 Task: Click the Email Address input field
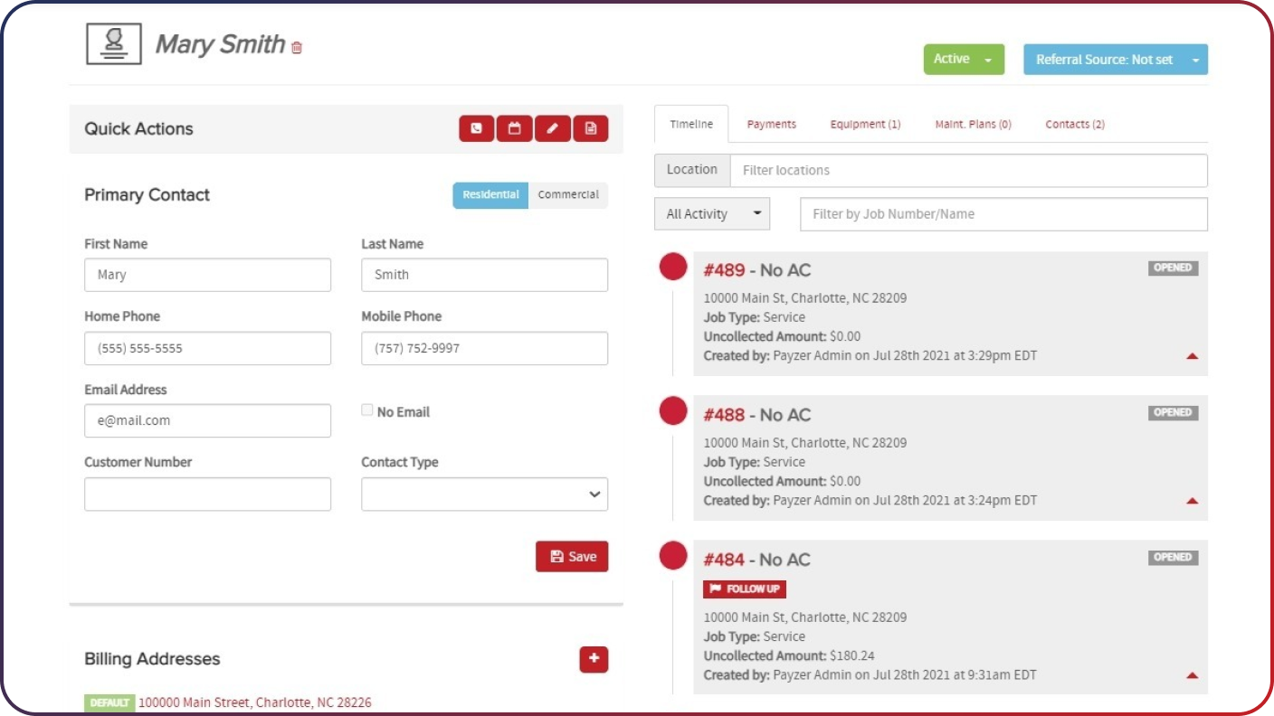coord(207,420)
